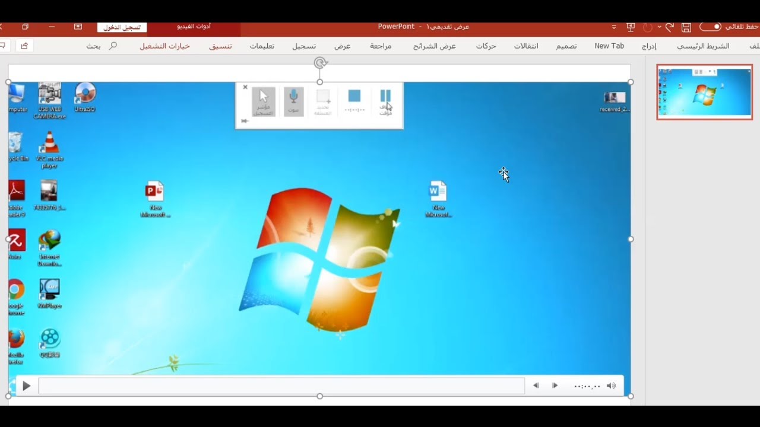
Task: Click the pause button in recording toolbar
Action: pyautogui.click(x=385, y=102)
